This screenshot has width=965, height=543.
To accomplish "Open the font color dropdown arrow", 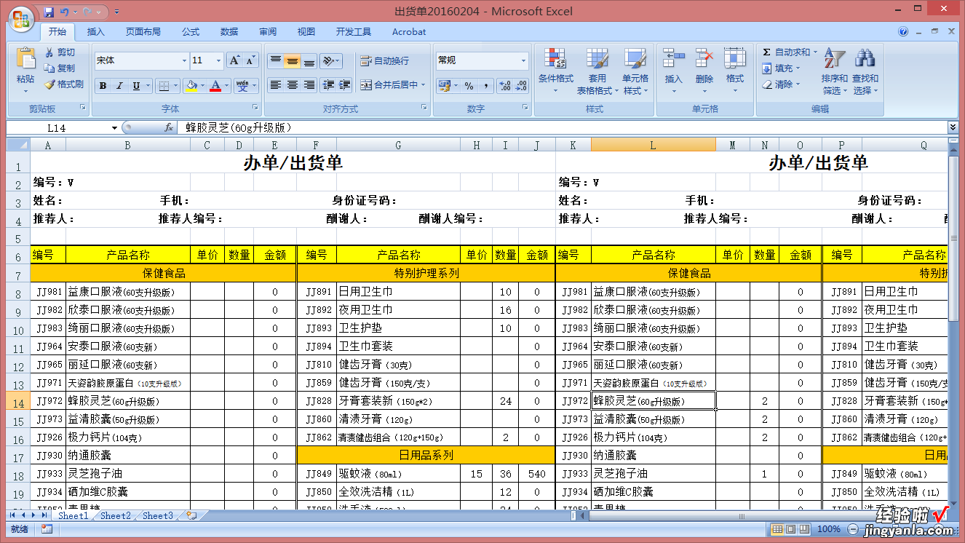I will (226, 86).
